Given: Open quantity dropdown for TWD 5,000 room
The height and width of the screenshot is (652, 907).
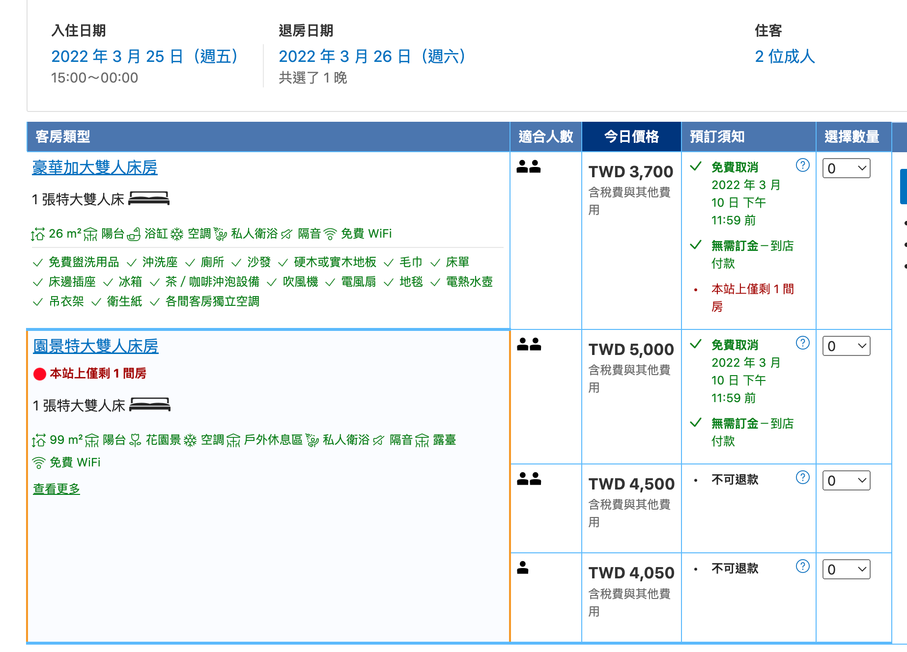Looking at the screenshot, I should coord(846,346).
